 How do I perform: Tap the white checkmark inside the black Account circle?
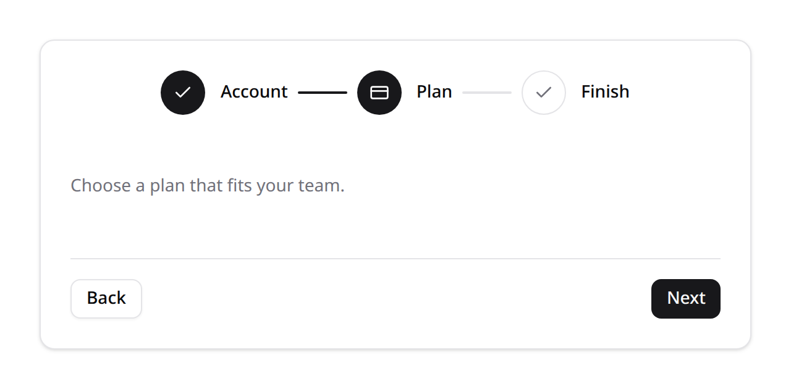pyautogui.click(x=183, y=93)
